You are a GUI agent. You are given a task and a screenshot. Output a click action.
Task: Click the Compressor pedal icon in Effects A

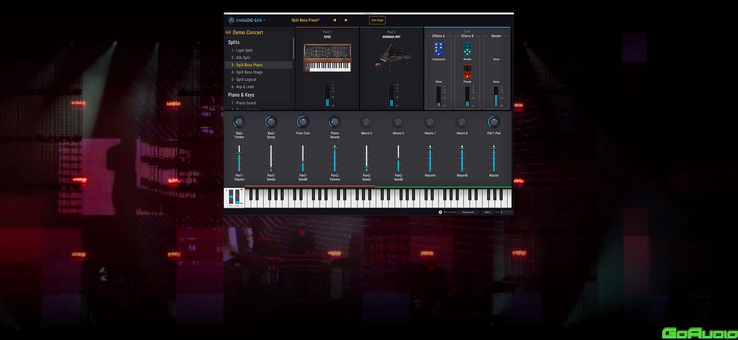(438, 49)
